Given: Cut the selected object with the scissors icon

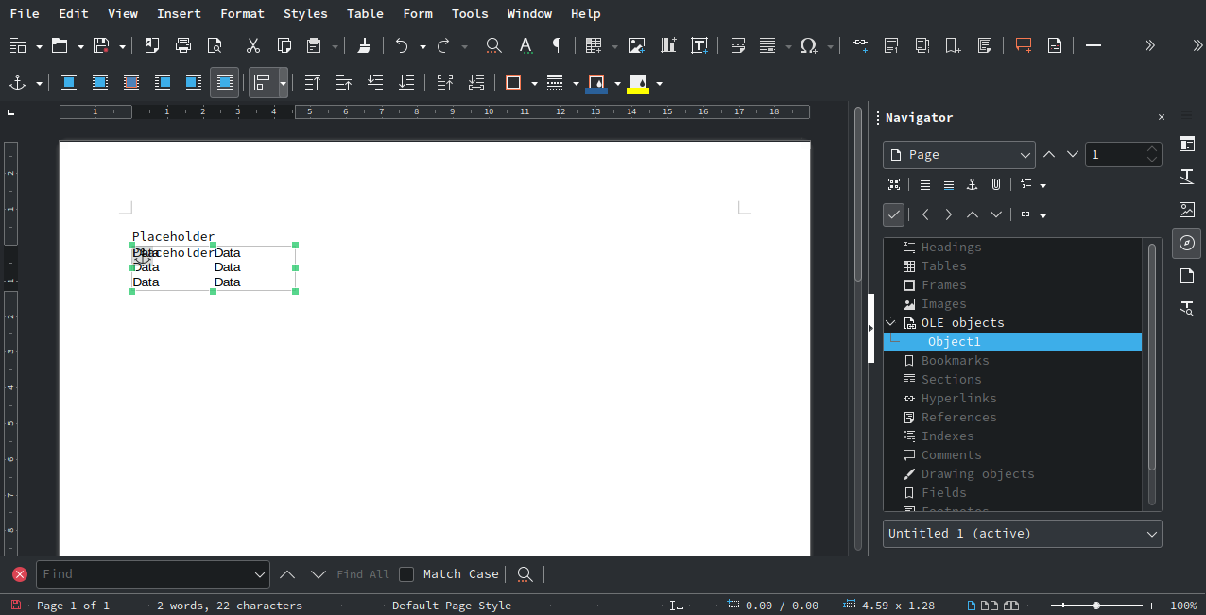Looking at the screenshot, I should tap(253, 45).
